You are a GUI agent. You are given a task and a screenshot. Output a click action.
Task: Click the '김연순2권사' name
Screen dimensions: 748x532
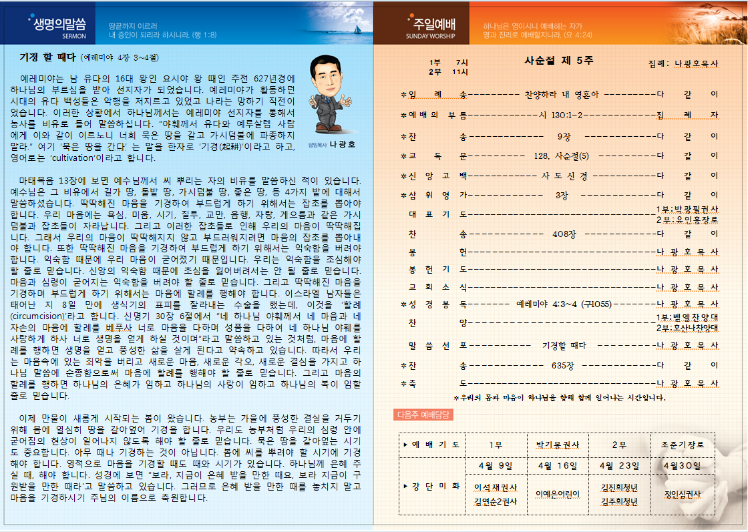(x=495, y=501)
